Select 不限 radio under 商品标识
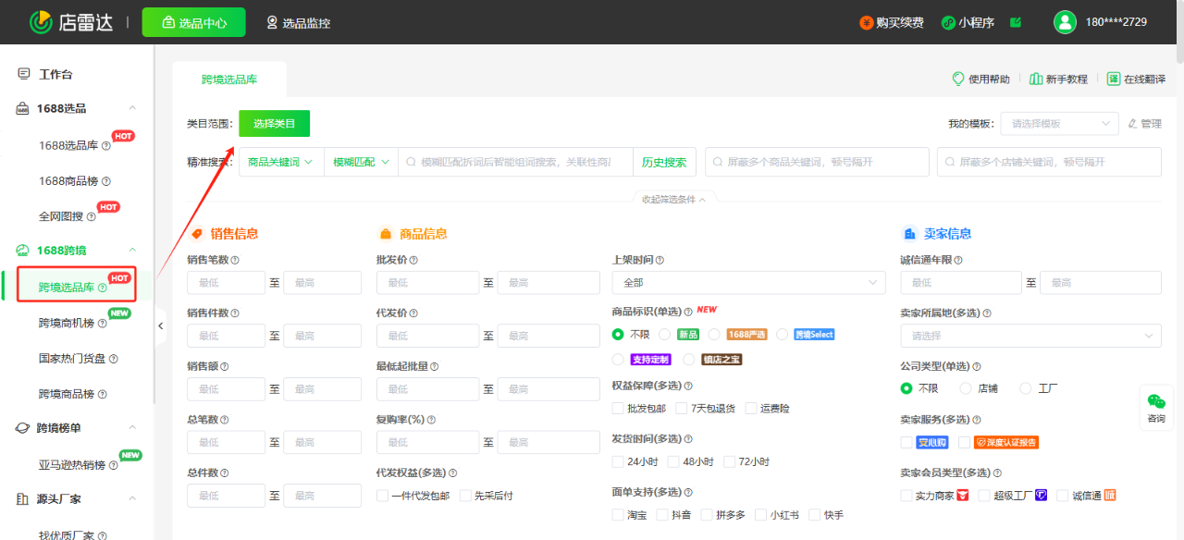Screen dimensions: 1184x540 618,334
